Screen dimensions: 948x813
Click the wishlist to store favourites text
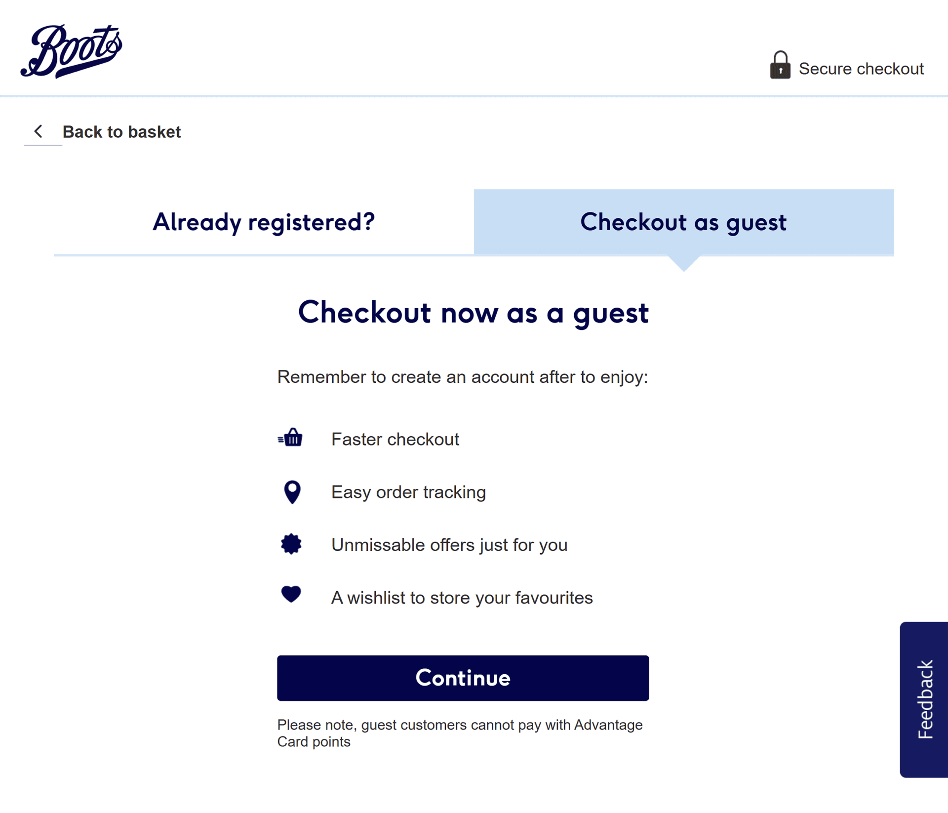462,598
